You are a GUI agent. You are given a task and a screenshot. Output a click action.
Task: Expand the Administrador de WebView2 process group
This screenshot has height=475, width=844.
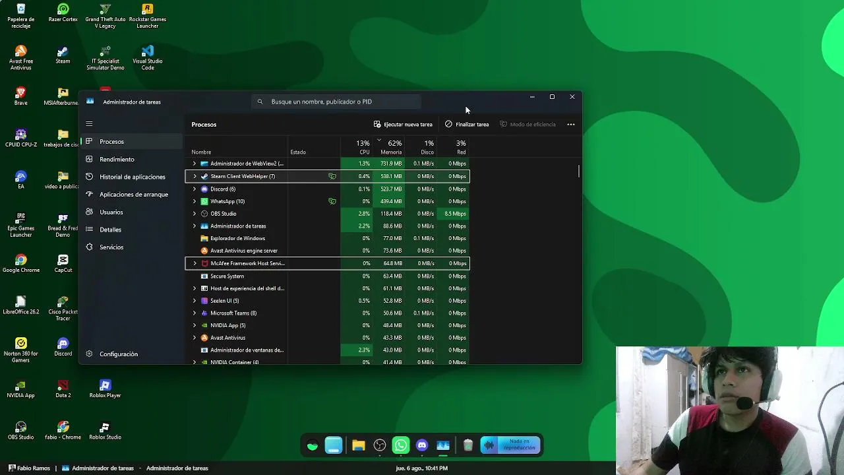point(194,164)
